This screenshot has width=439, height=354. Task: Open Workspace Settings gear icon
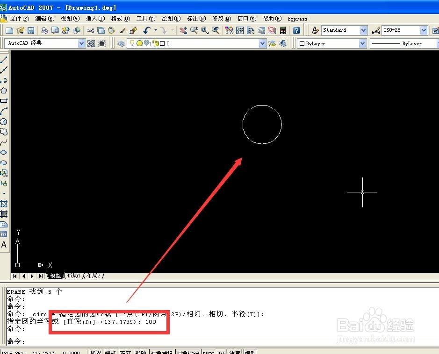[x=91, y=43]
